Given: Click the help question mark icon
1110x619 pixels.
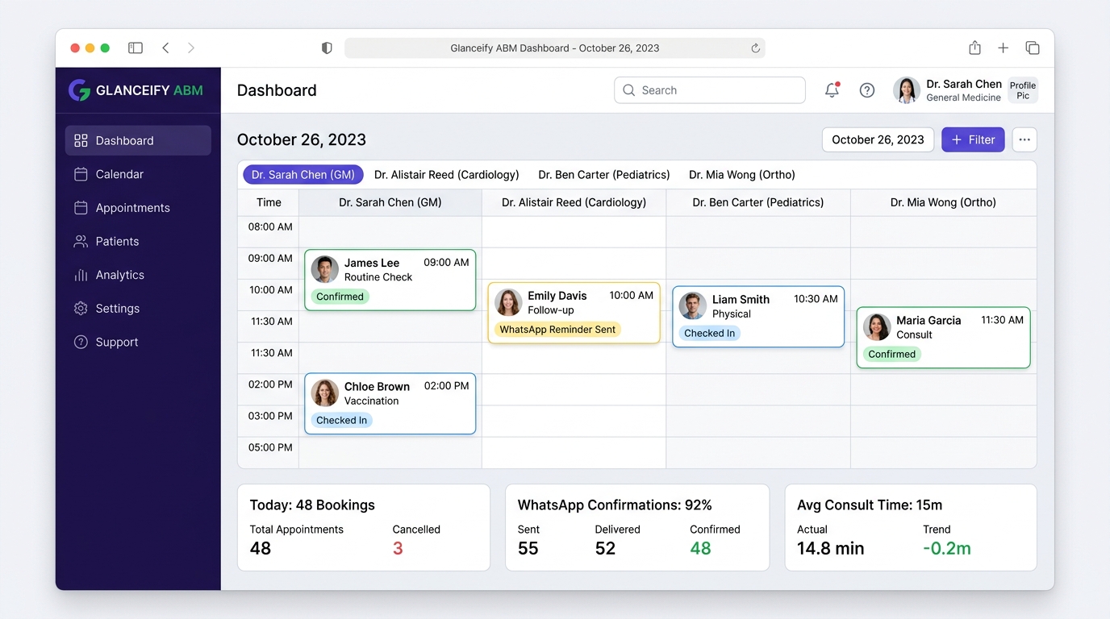Looking at the screenshot, I should pos(867,90).
